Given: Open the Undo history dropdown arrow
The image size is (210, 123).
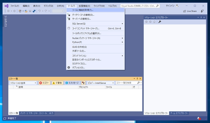Looking at the screenshot, I should pos(43,11).
